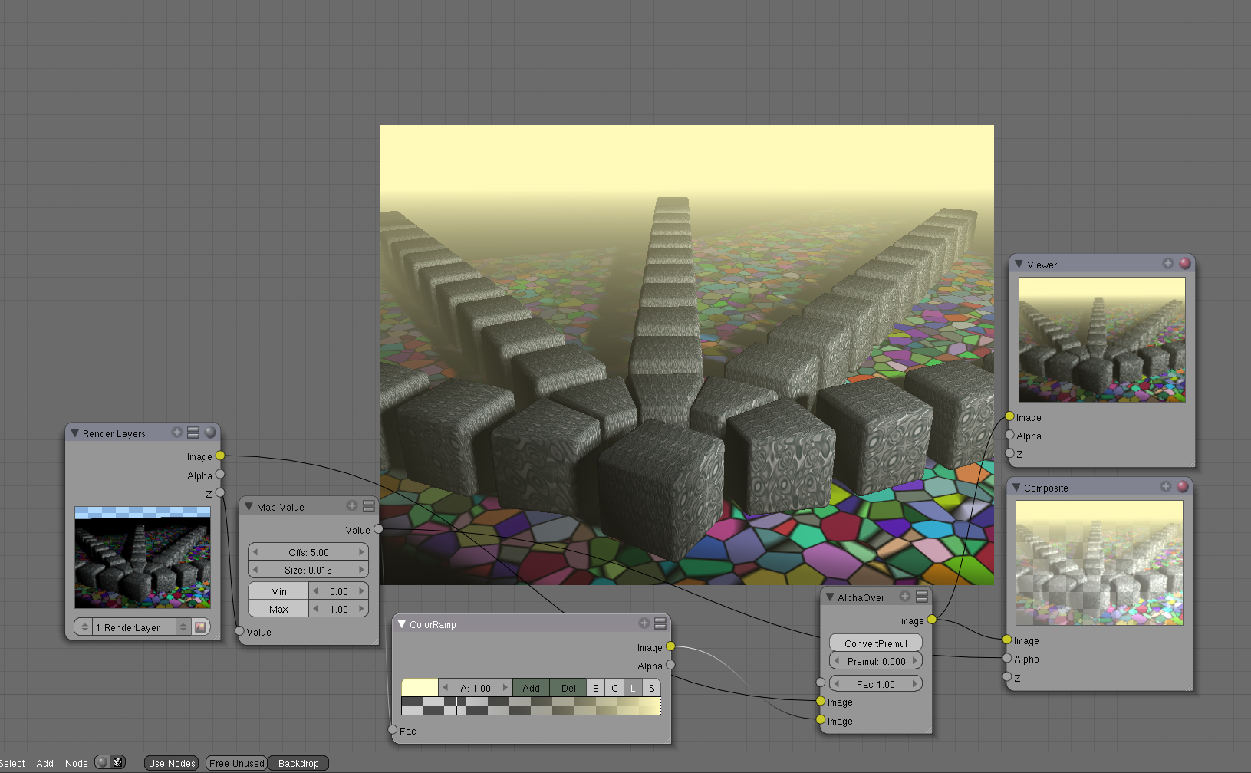Click the plus icon on Viewer node
This screenshot has width=1251, height=773.
click(x=1168, y=264)
